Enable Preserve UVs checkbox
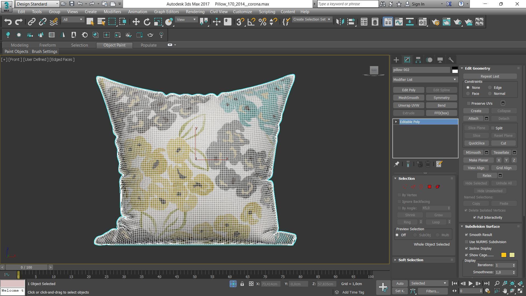 469,103
